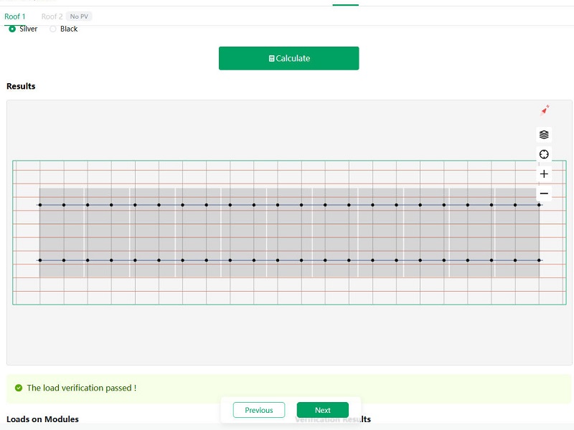The height and width of the screenshot is (430, 574).
Task: Switch to the Roof 2 tab
Action: pyautogui.click(x=52, y=16)
